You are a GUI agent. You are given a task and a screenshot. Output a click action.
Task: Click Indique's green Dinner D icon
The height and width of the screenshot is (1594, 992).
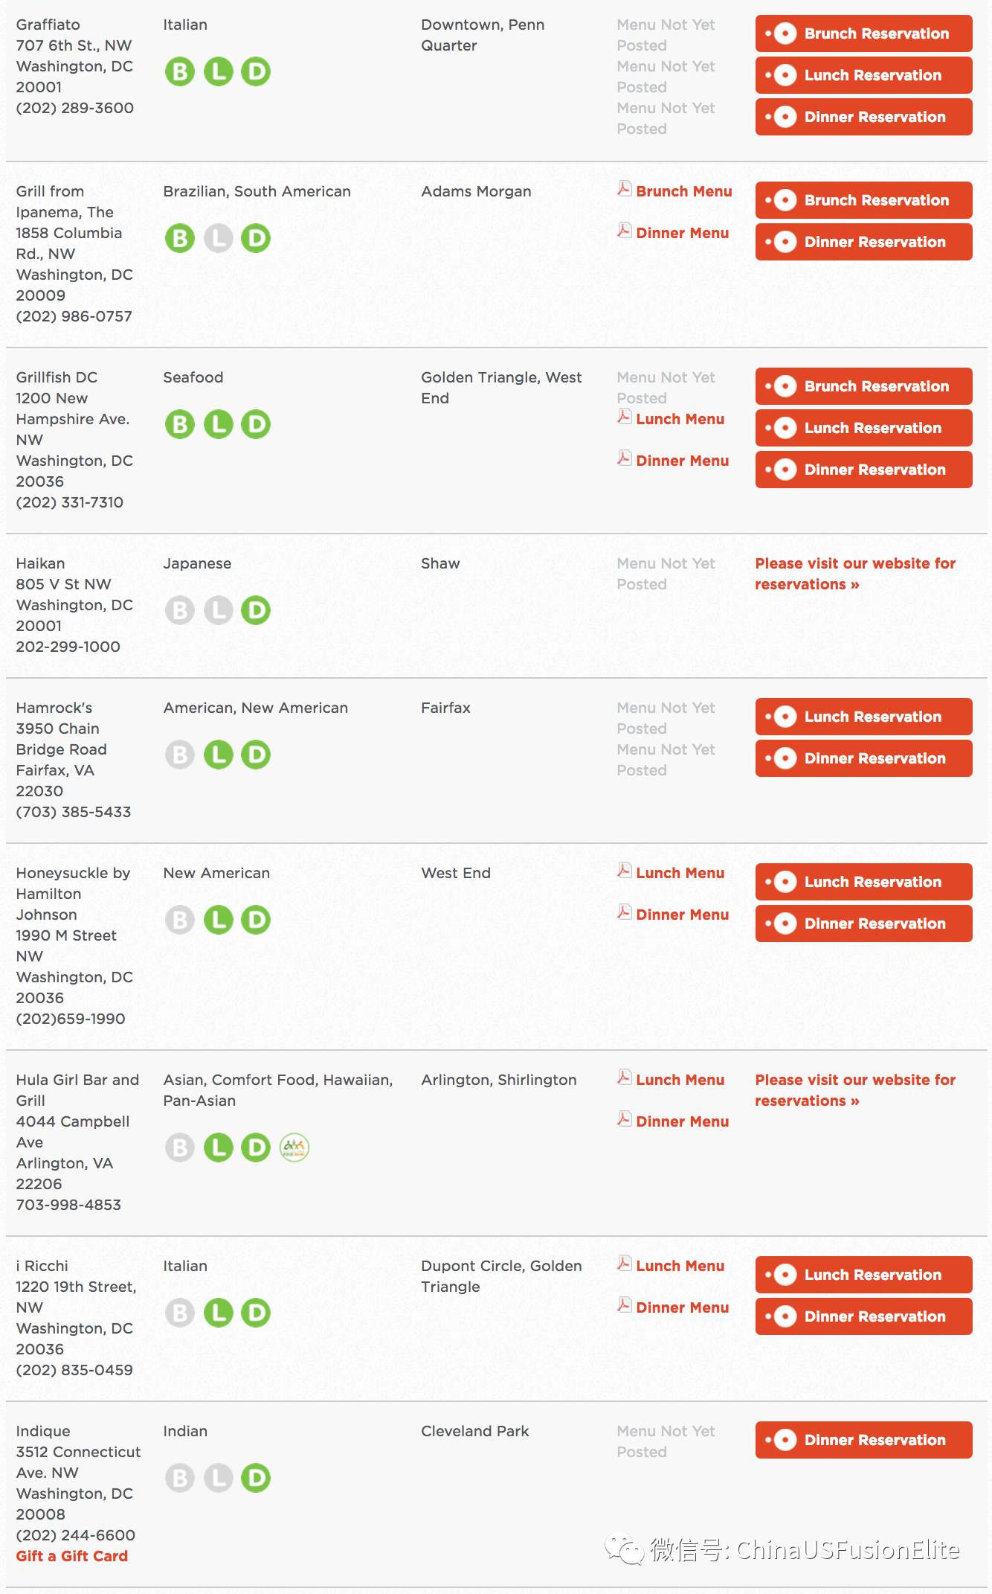[256, 1478]
